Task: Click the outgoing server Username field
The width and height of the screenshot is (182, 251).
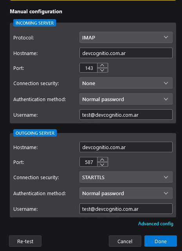Action: point(126,209)
